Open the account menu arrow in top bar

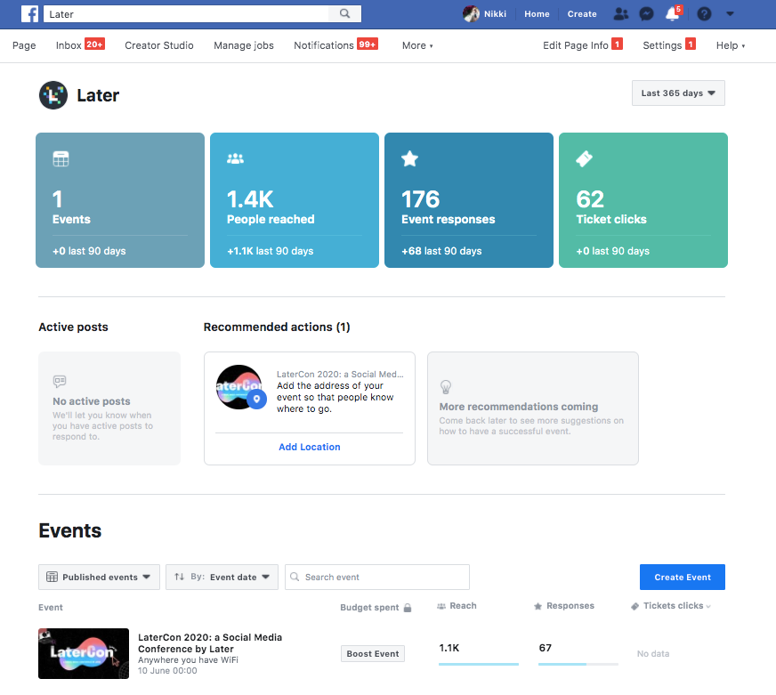coord(730,14)
